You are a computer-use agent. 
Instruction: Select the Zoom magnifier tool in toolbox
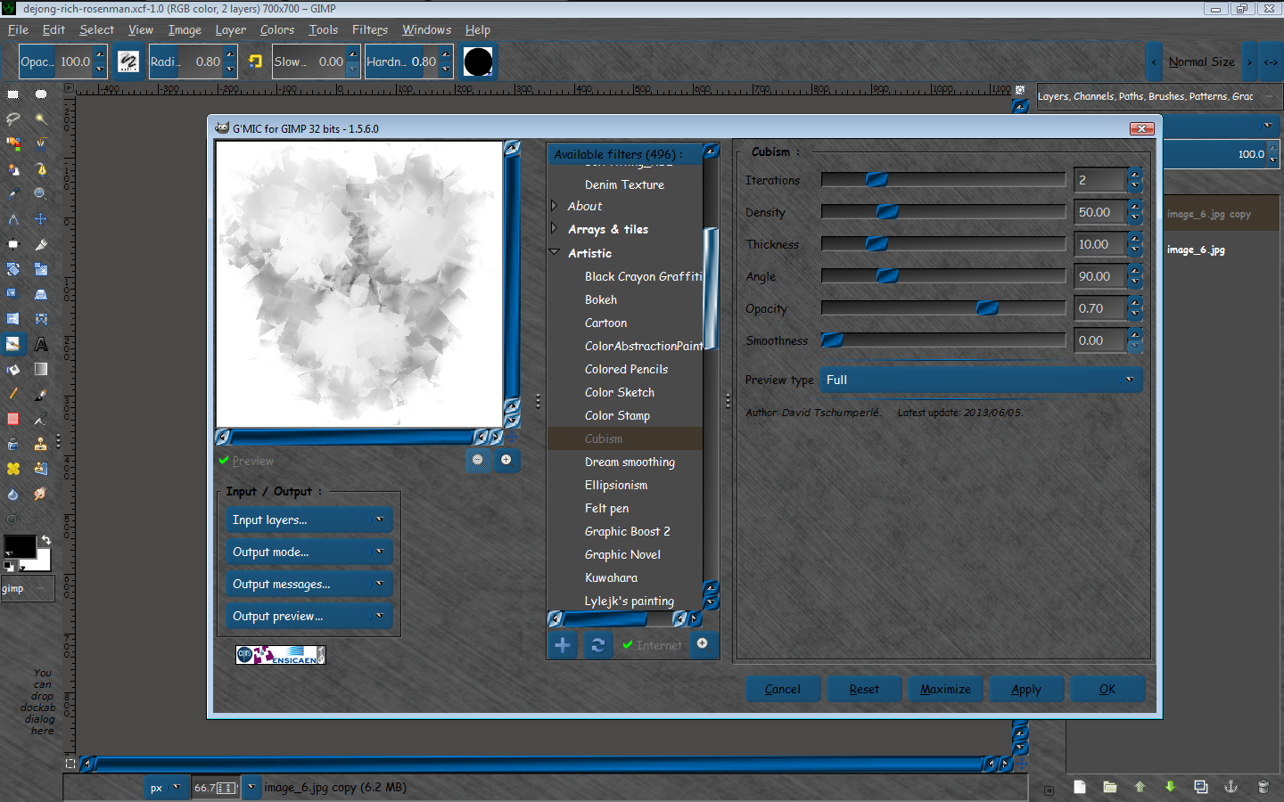pos(41,193)
